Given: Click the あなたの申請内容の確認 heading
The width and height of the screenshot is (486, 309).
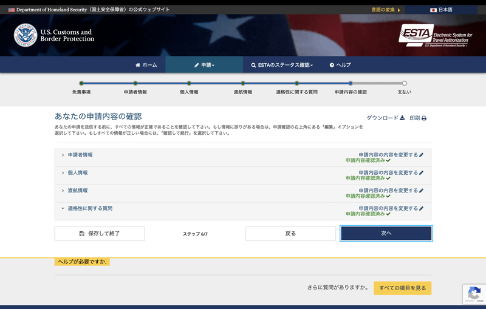Looking at the screenshot, I should (x=98, y=117).
